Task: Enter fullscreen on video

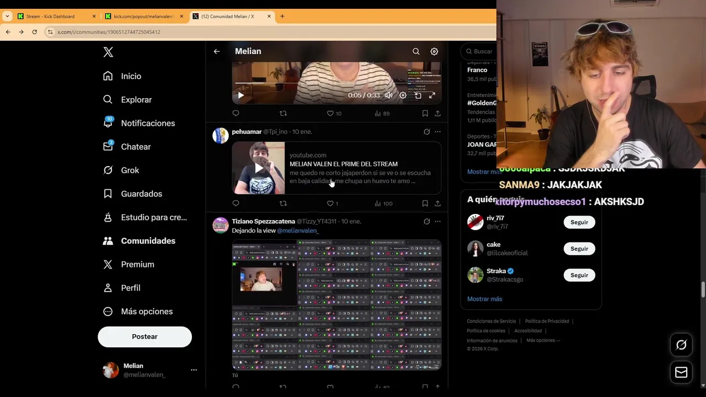Action: pyautogui.click(x=432, y=95)
